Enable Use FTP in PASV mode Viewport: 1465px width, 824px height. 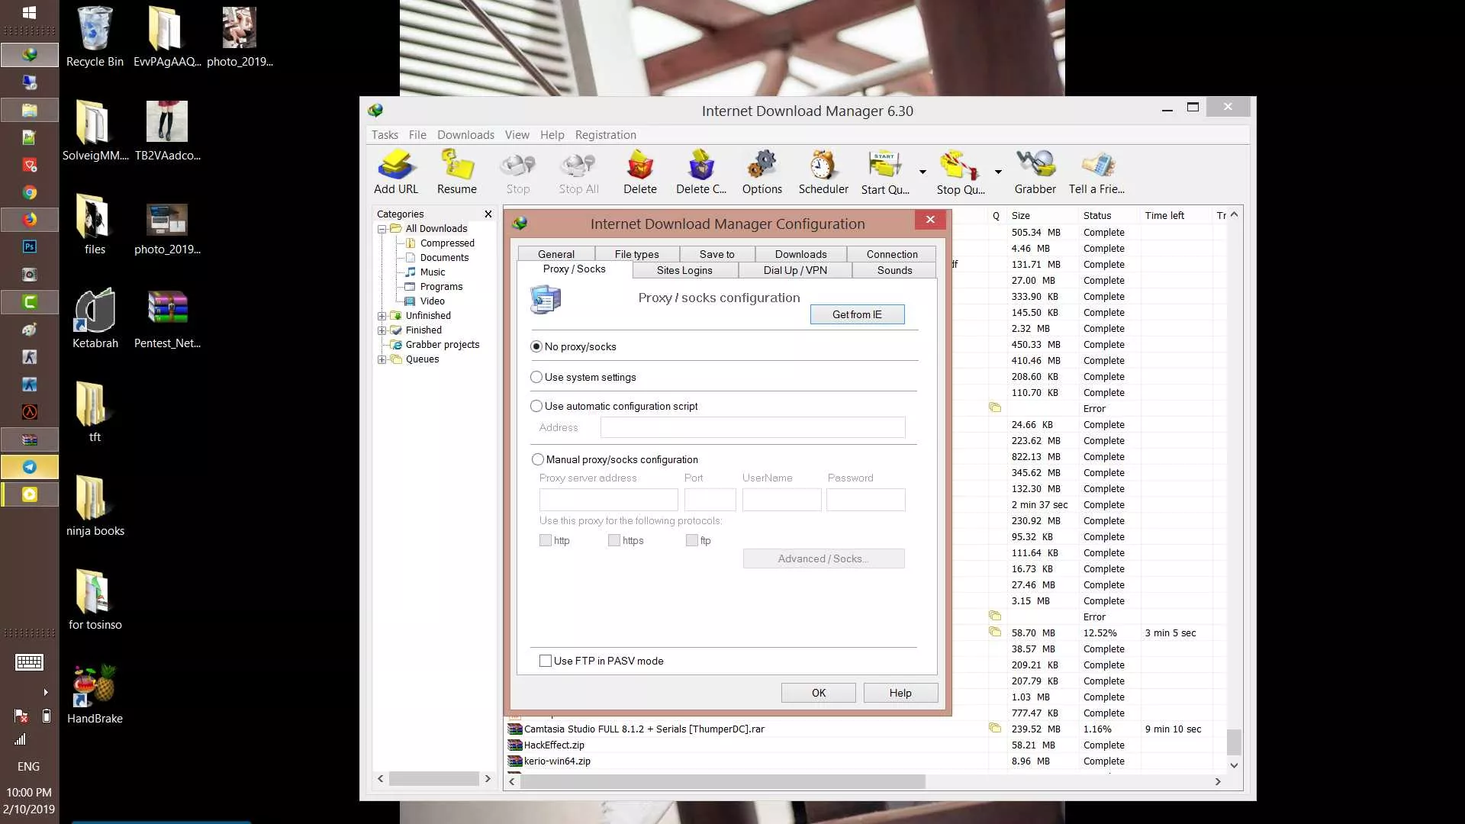tap(546, 661)
